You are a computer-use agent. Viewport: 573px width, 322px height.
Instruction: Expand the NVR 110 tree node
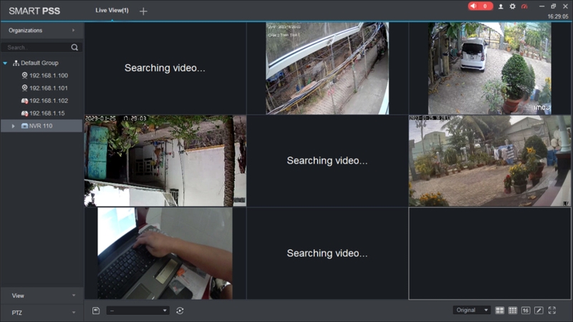[x=13, y=126]
